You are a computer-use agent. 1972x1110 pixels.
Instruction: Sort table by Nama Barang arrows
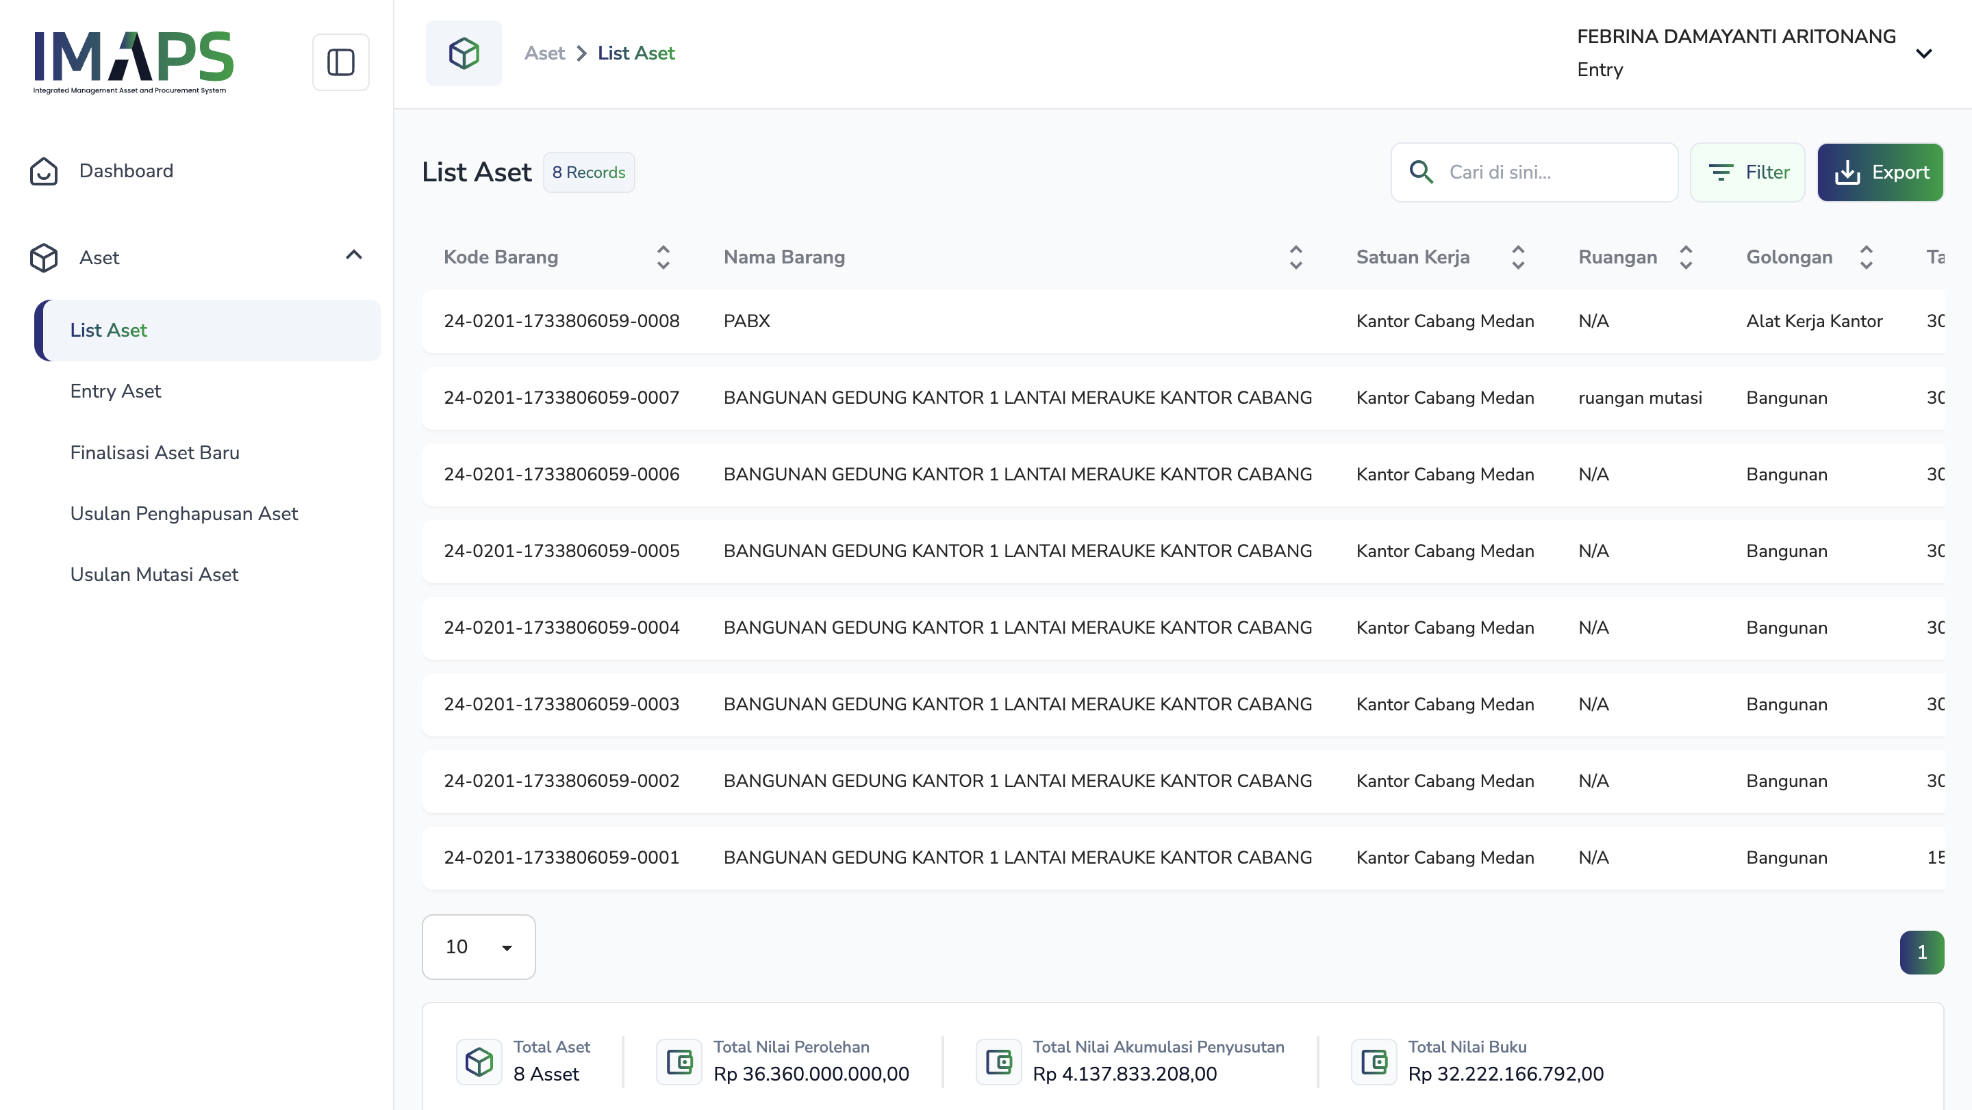pyautogui.click(x=1295, y=257)
